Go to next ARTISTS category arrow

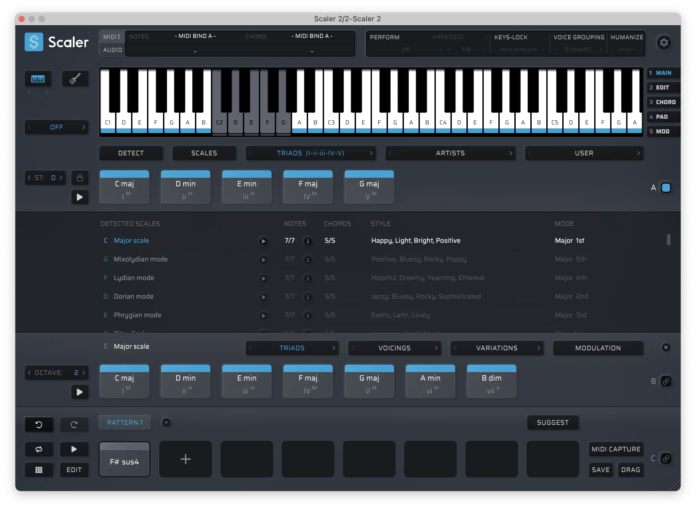tap(511, 153)
